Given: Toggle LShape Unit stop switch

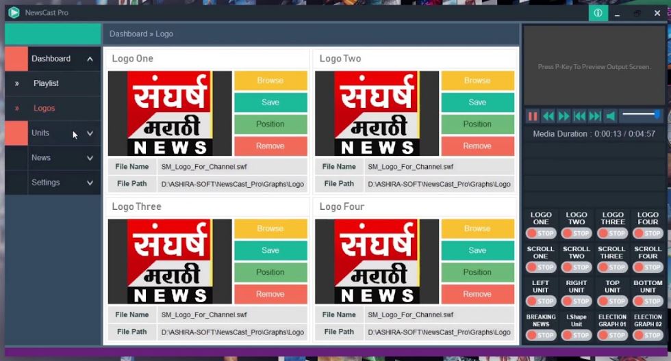Looking at the screenshot, I should (x=577, y=336).
